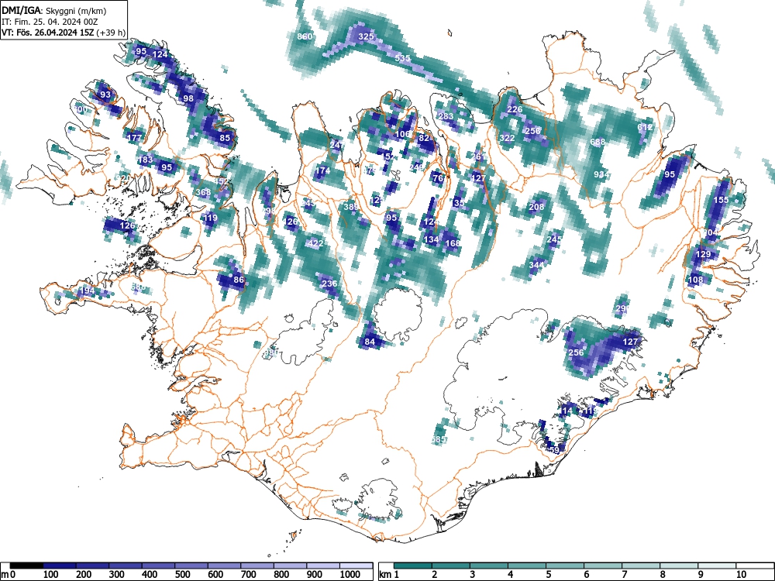Click the DMI/IGA Skyggni title text
The height and width of the screenshot is (581, 775).
tap(54, 10)
